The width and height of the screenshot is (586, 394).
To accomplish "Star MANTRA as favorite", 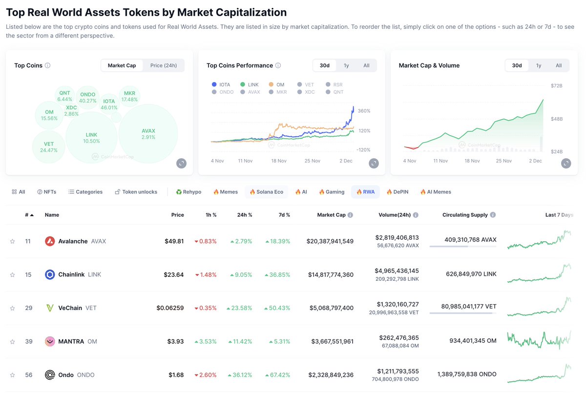I will coord(13,342).
